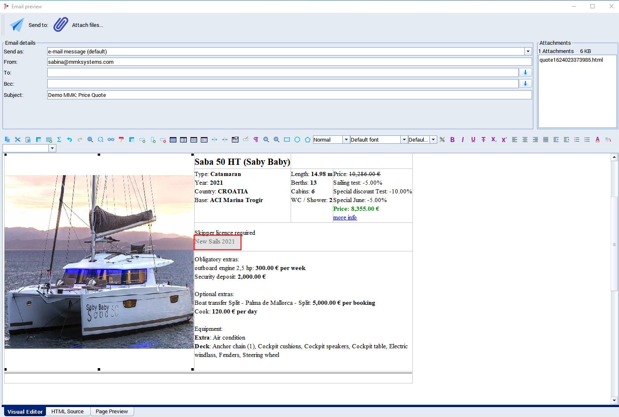Click into the Bcc email field
The width and height of the screenshot is (619, 417).
coord(283,84)
